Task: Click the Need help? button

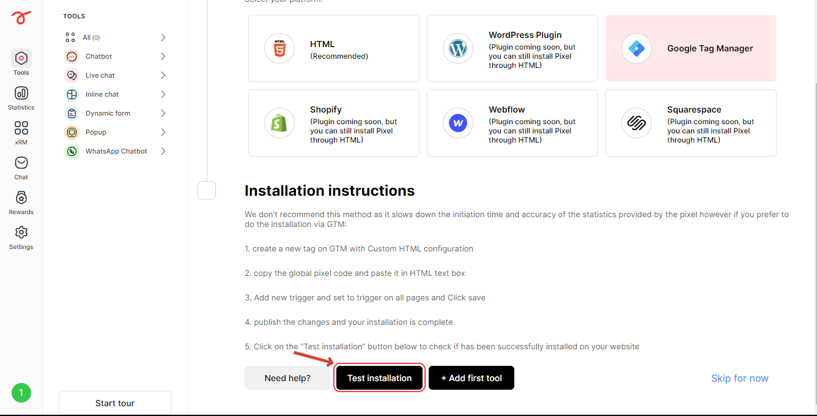Action: coord(288,378)
